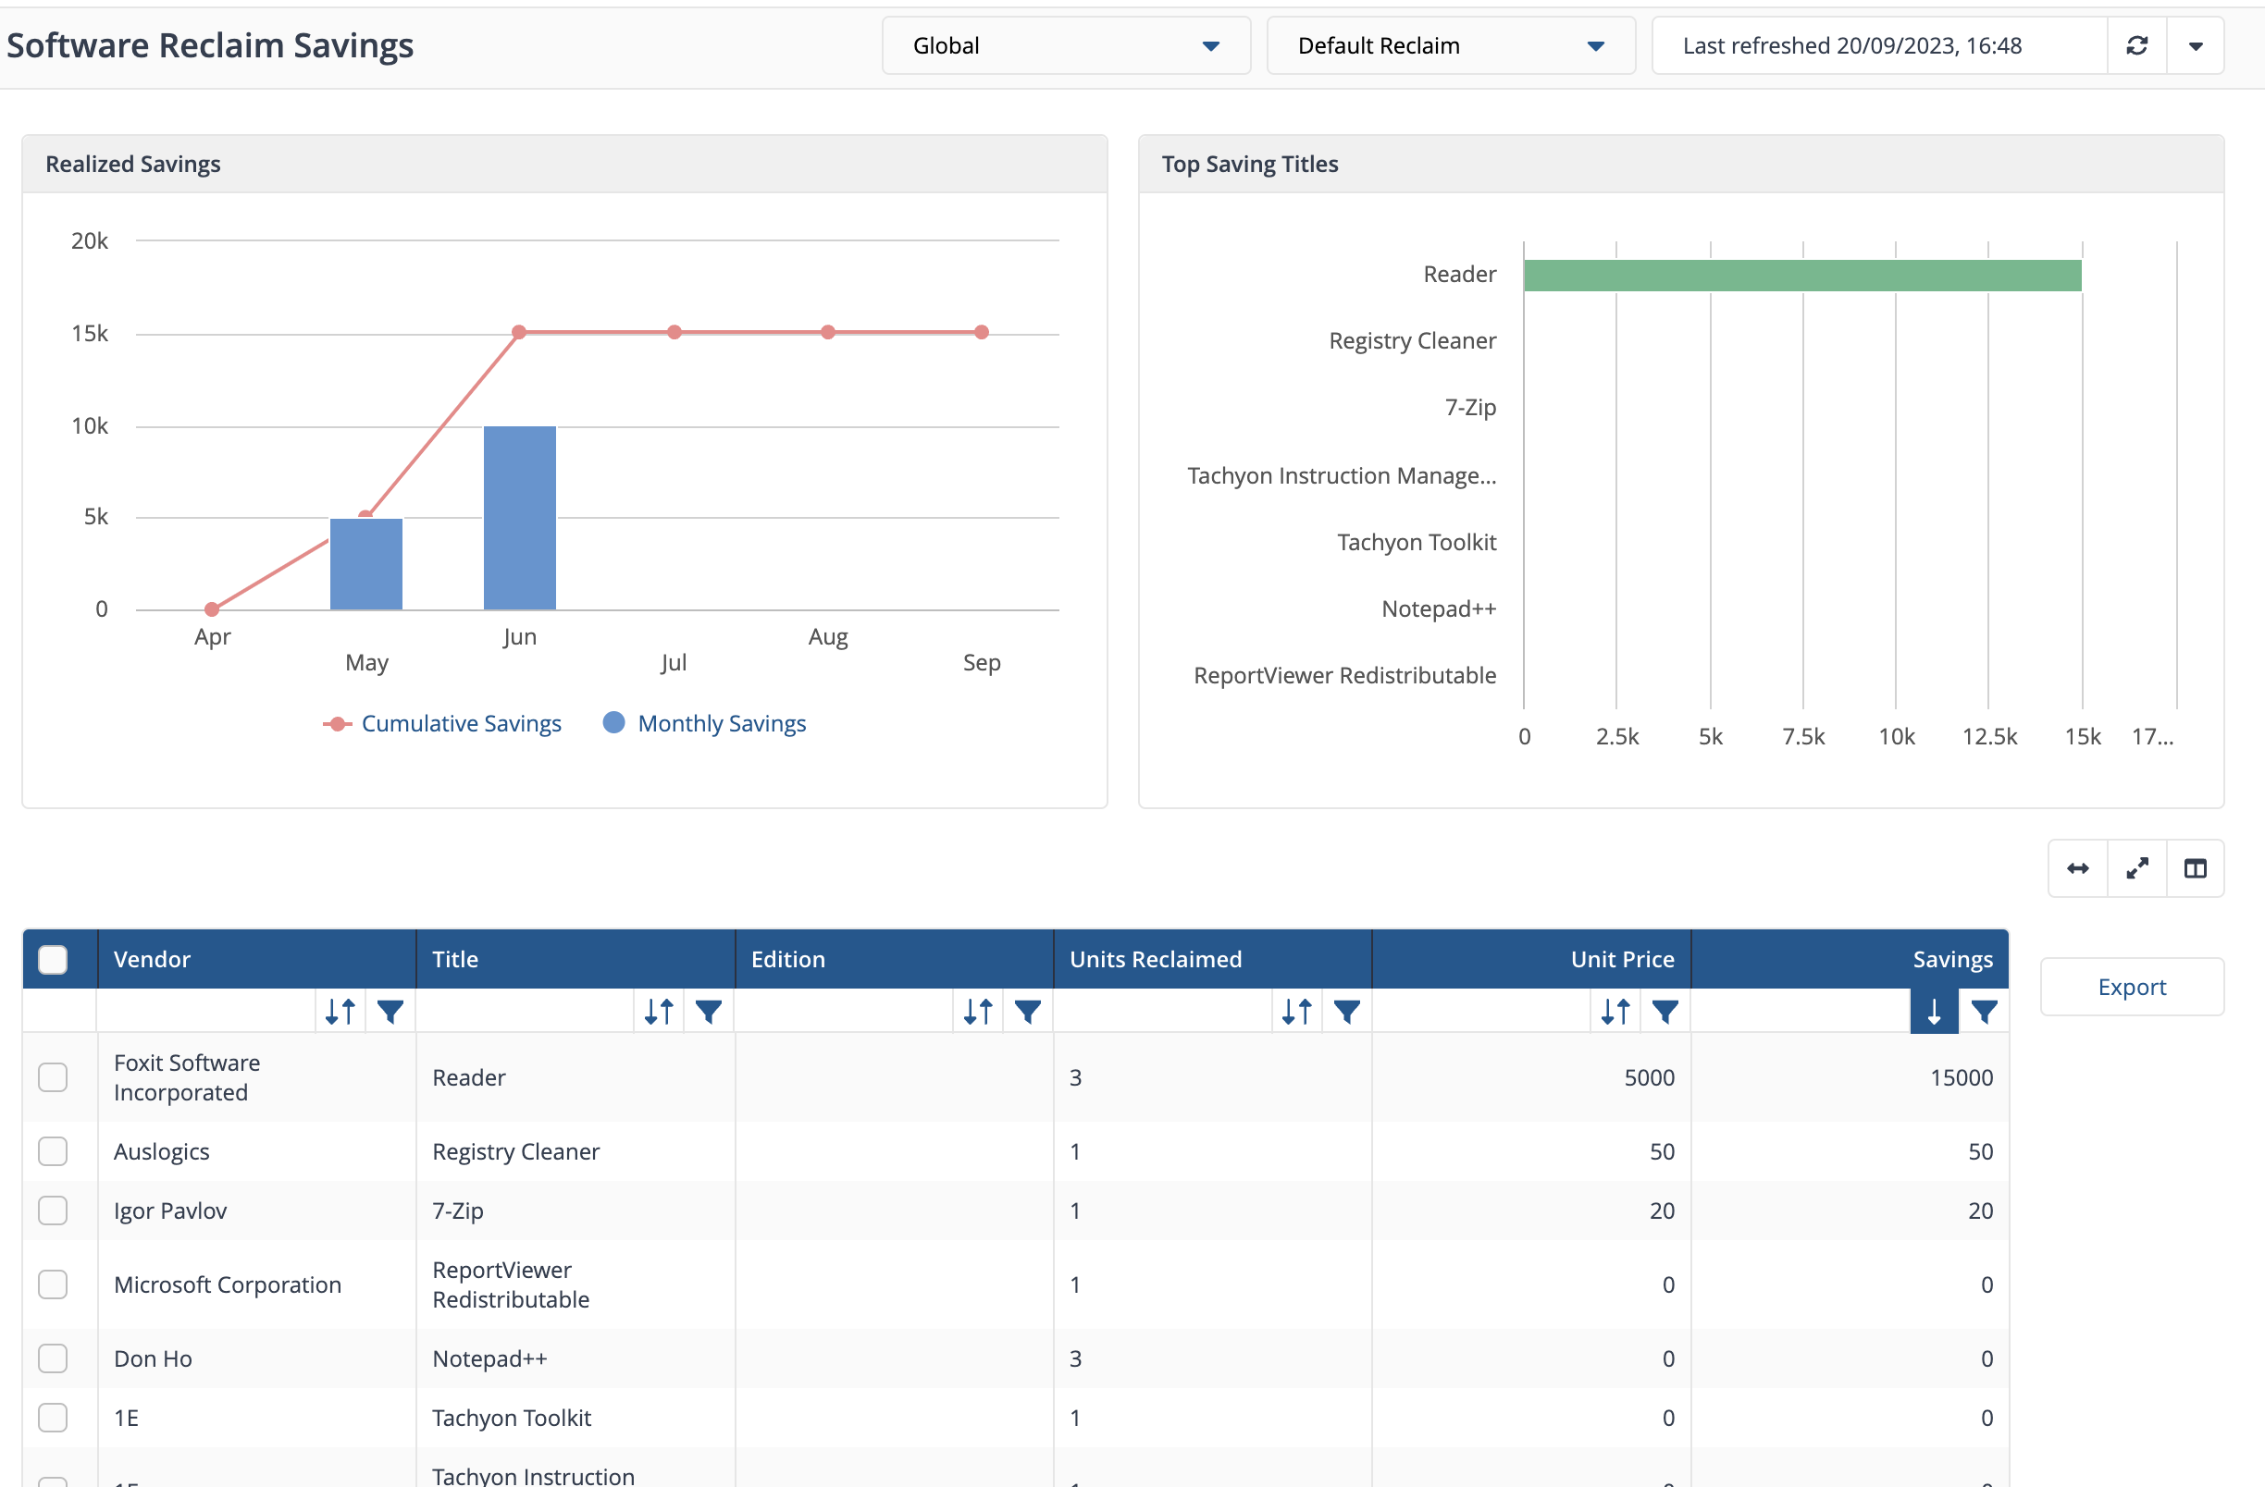Sort the Title column
2265x1487 pixels.
pyautogui.click(x=659, y=1011)
